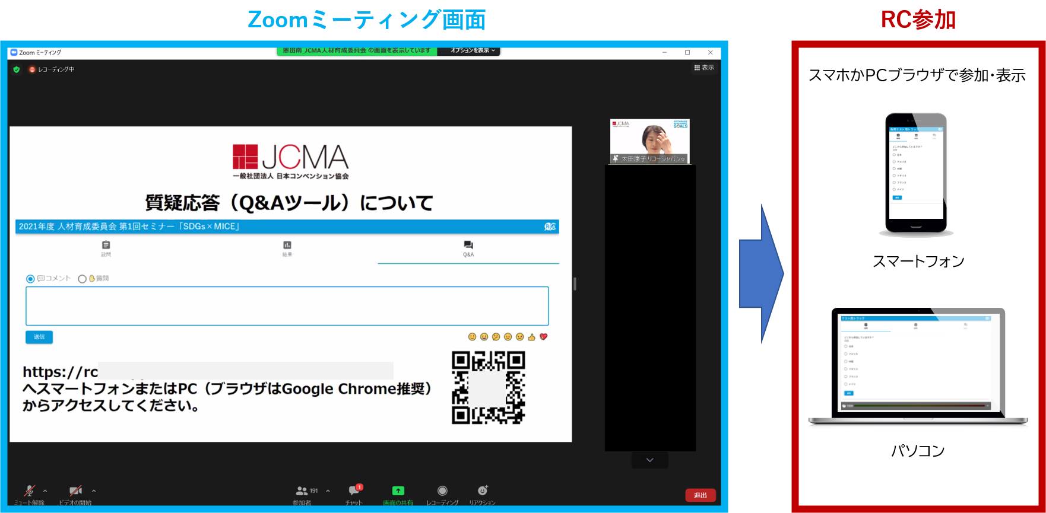Screen dimensions: 1046x513
Task: Click the green screen-sharing notification banner
Action: 357,51
